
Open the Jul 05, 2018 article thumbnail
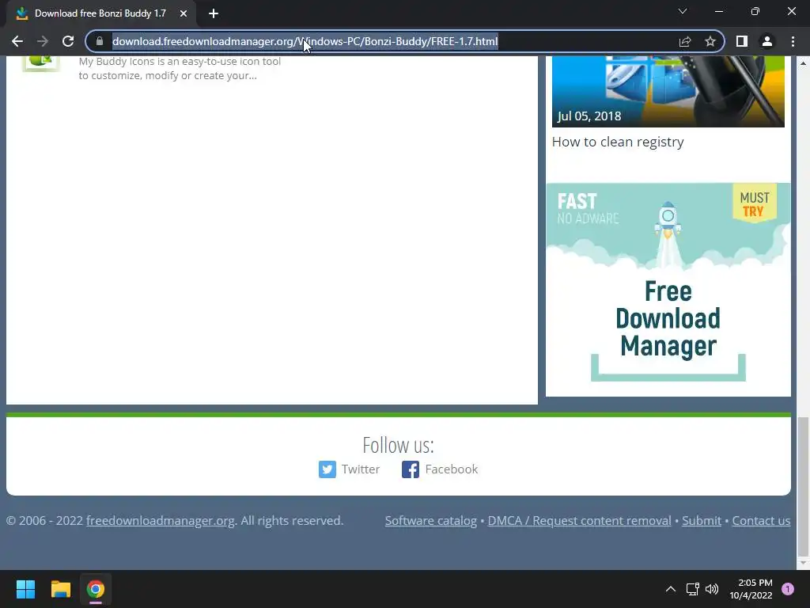pos(668,92)
